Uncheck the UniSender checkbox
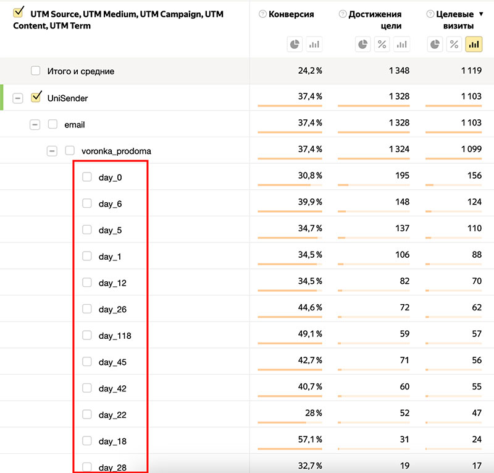Viewport: 494px width, 473px height. [x=36, y=97]
